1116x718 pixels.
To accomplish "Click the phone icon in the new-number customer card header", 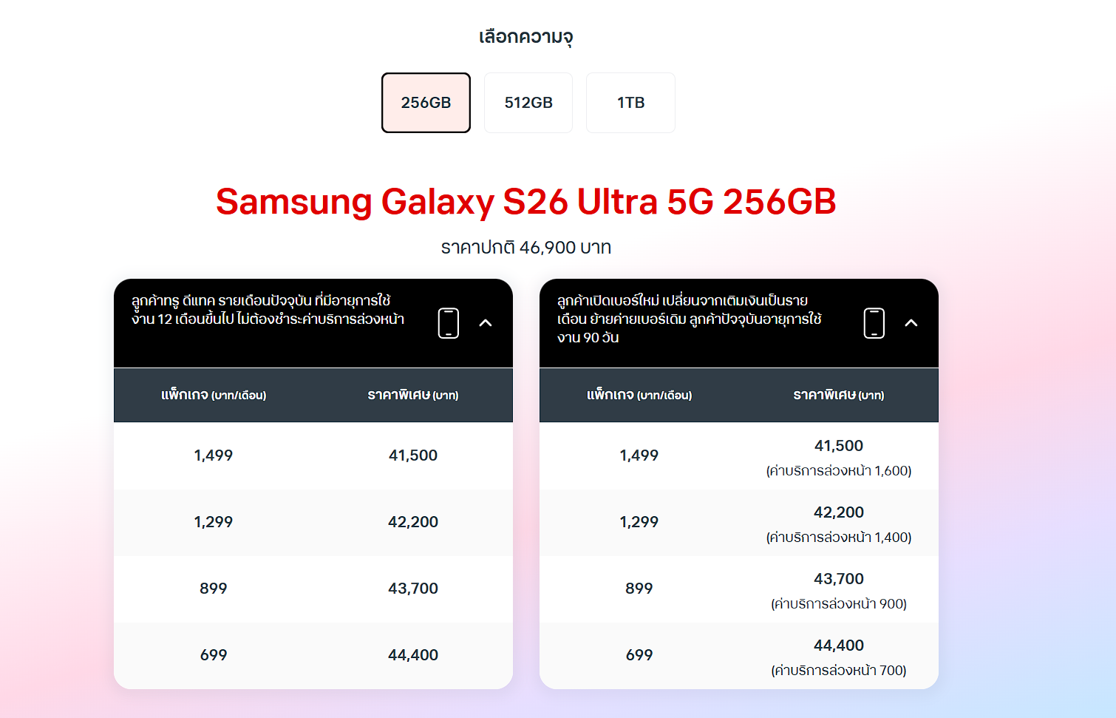I will pyautogui.click(x=874, y=323).
